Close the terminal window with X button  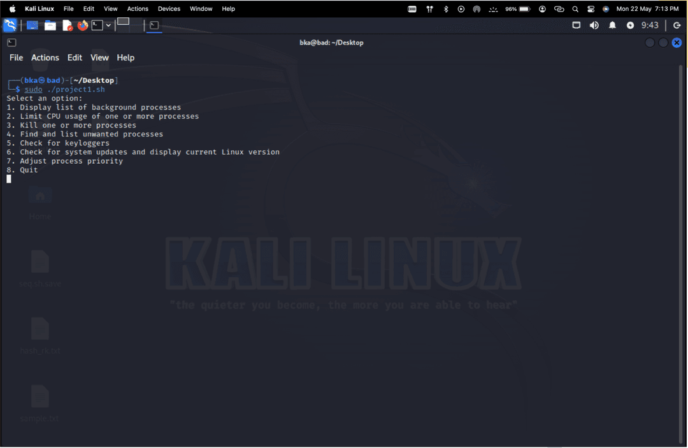click(677, 43)
